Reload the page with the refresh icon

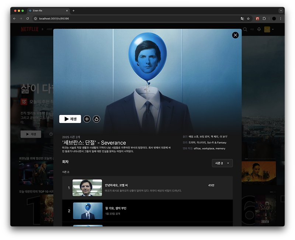click(28, 18)
